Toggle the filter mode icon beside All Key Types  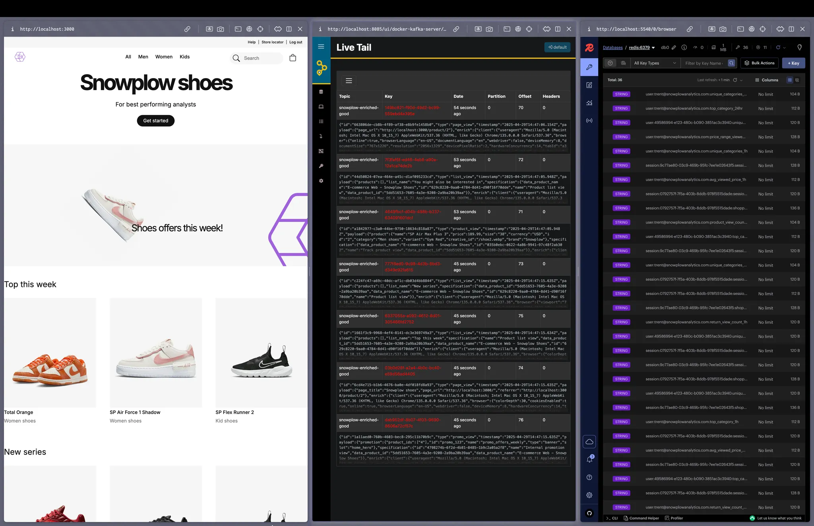coord(610,63)
